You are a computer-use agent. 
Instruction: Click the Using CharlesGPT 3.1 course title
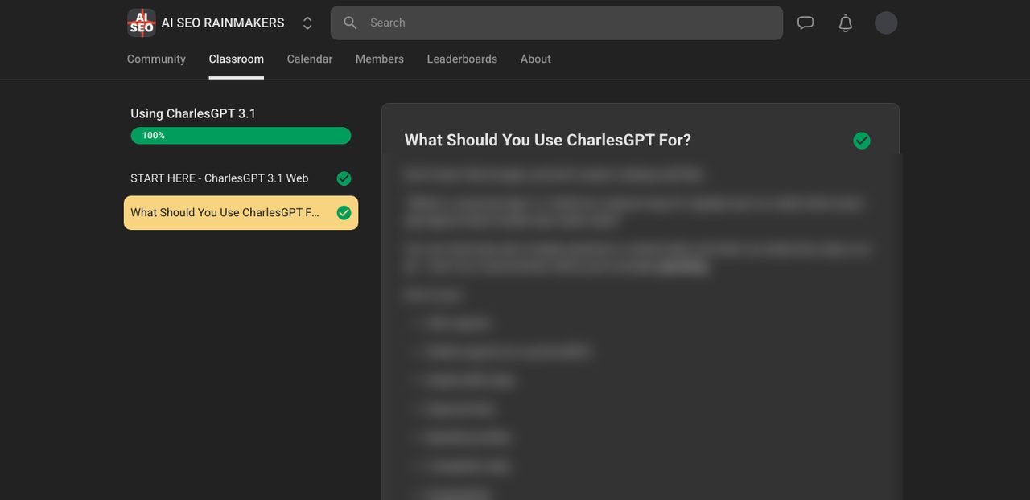coord(193,113)
